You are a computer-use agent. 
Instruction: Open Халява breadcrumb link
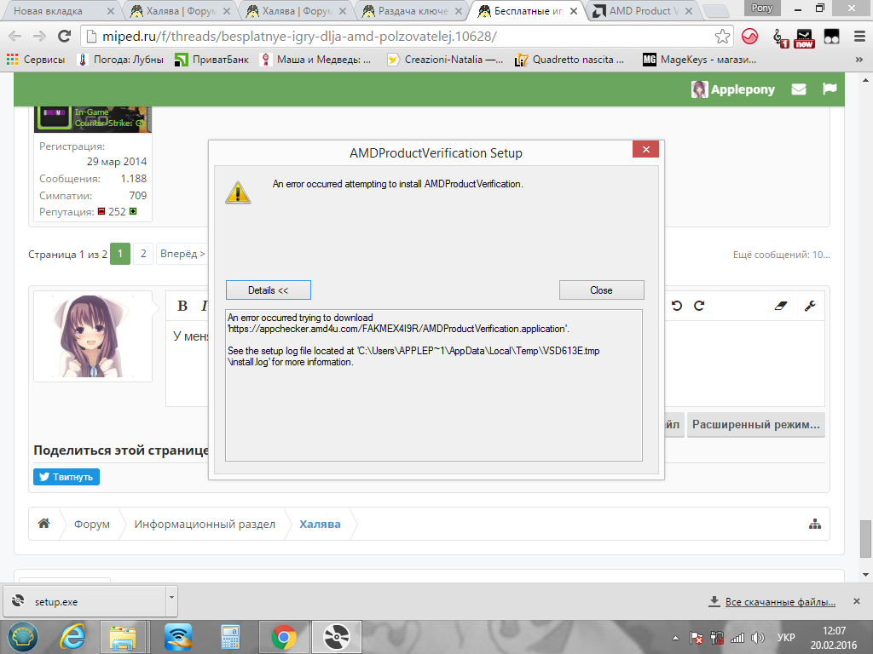point(321,525)
